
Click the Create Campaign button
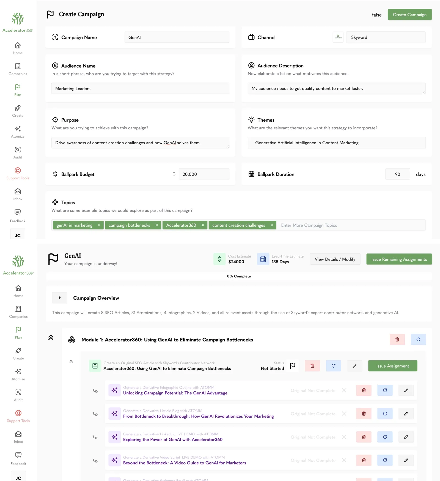point(409,15)
